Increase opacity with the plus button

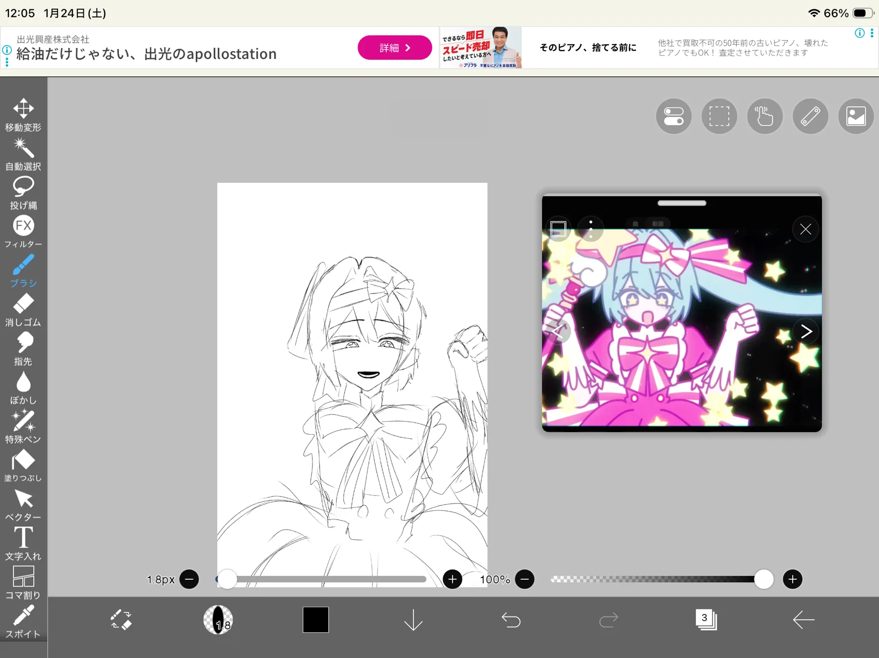coord(793,579)
